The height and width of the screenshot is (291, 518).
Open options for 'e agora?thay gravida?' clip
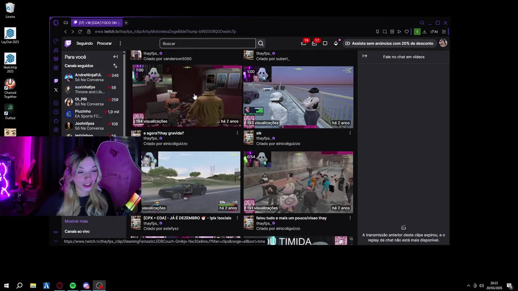238,133
